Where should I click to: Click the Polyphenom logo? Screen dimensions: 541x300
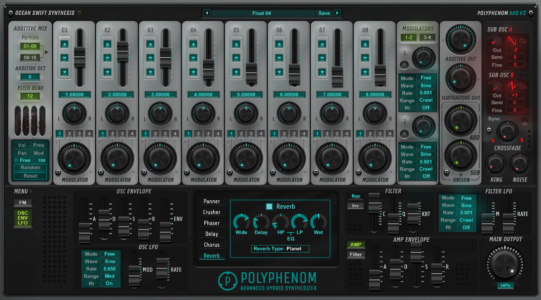[x=268, y=281]
